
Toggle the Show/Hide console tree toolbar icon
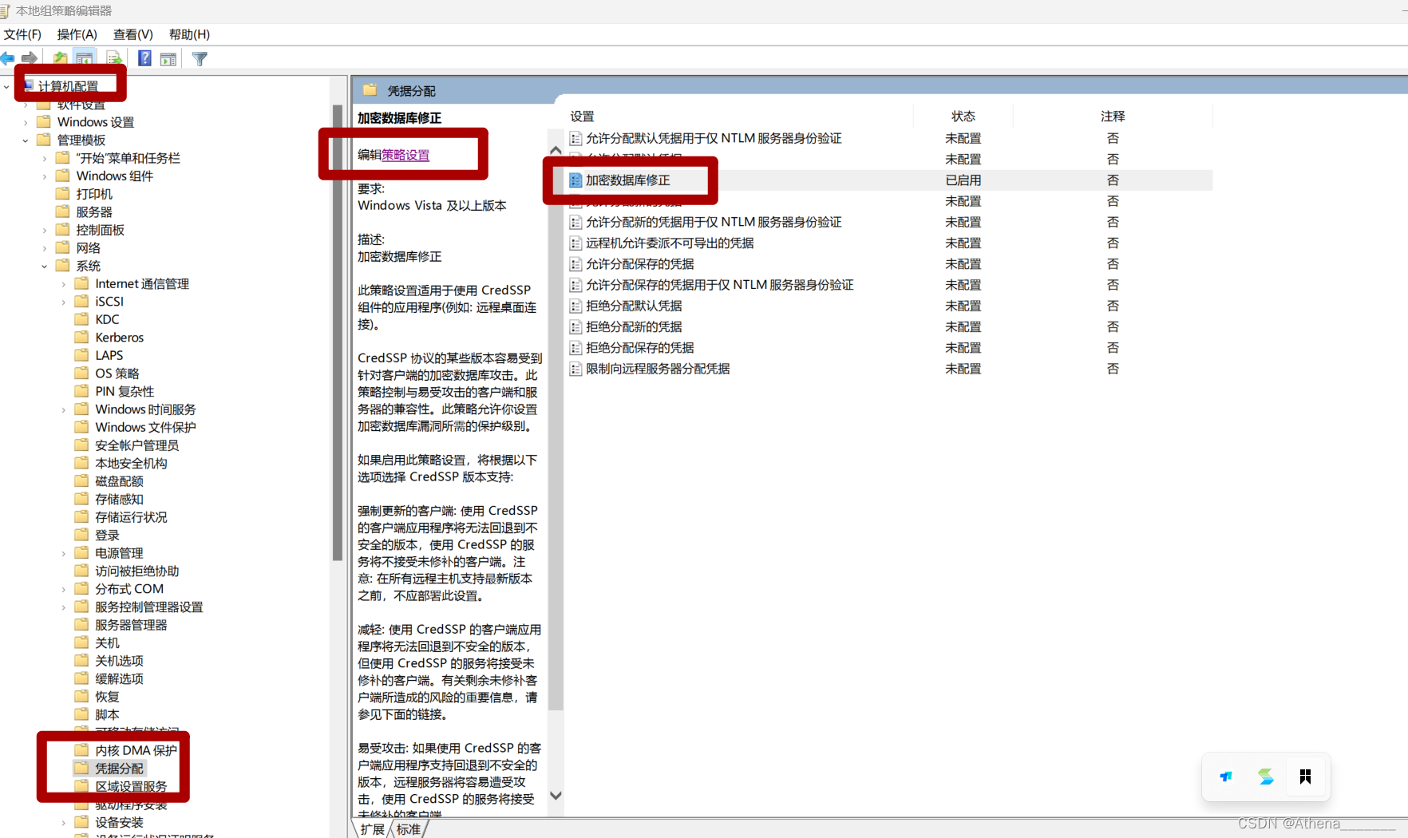click(x=84, y=58)
